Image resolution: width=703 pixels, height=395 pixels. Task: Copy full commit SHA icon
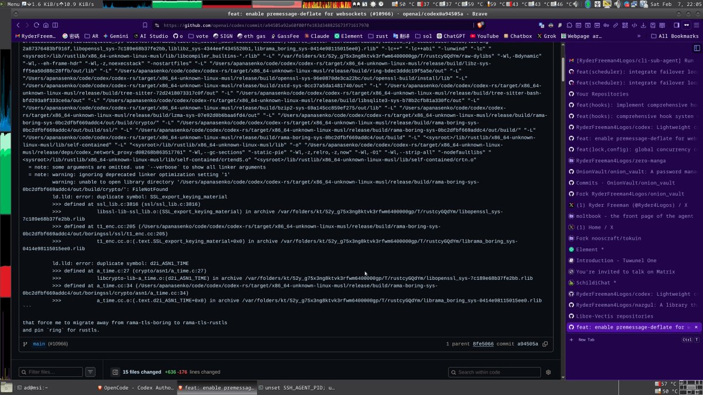545,344
